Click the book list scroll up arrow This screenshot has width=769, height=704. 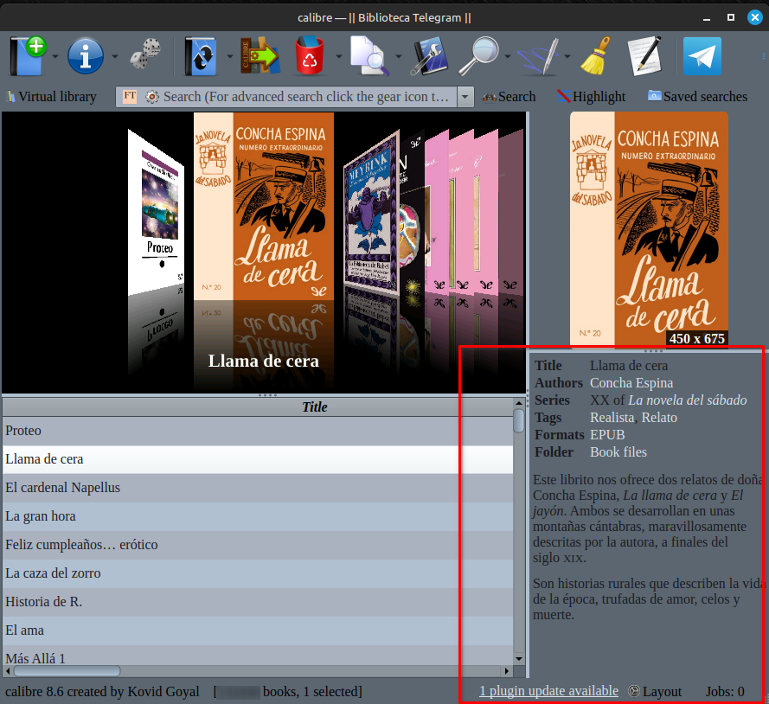point(519,403)
